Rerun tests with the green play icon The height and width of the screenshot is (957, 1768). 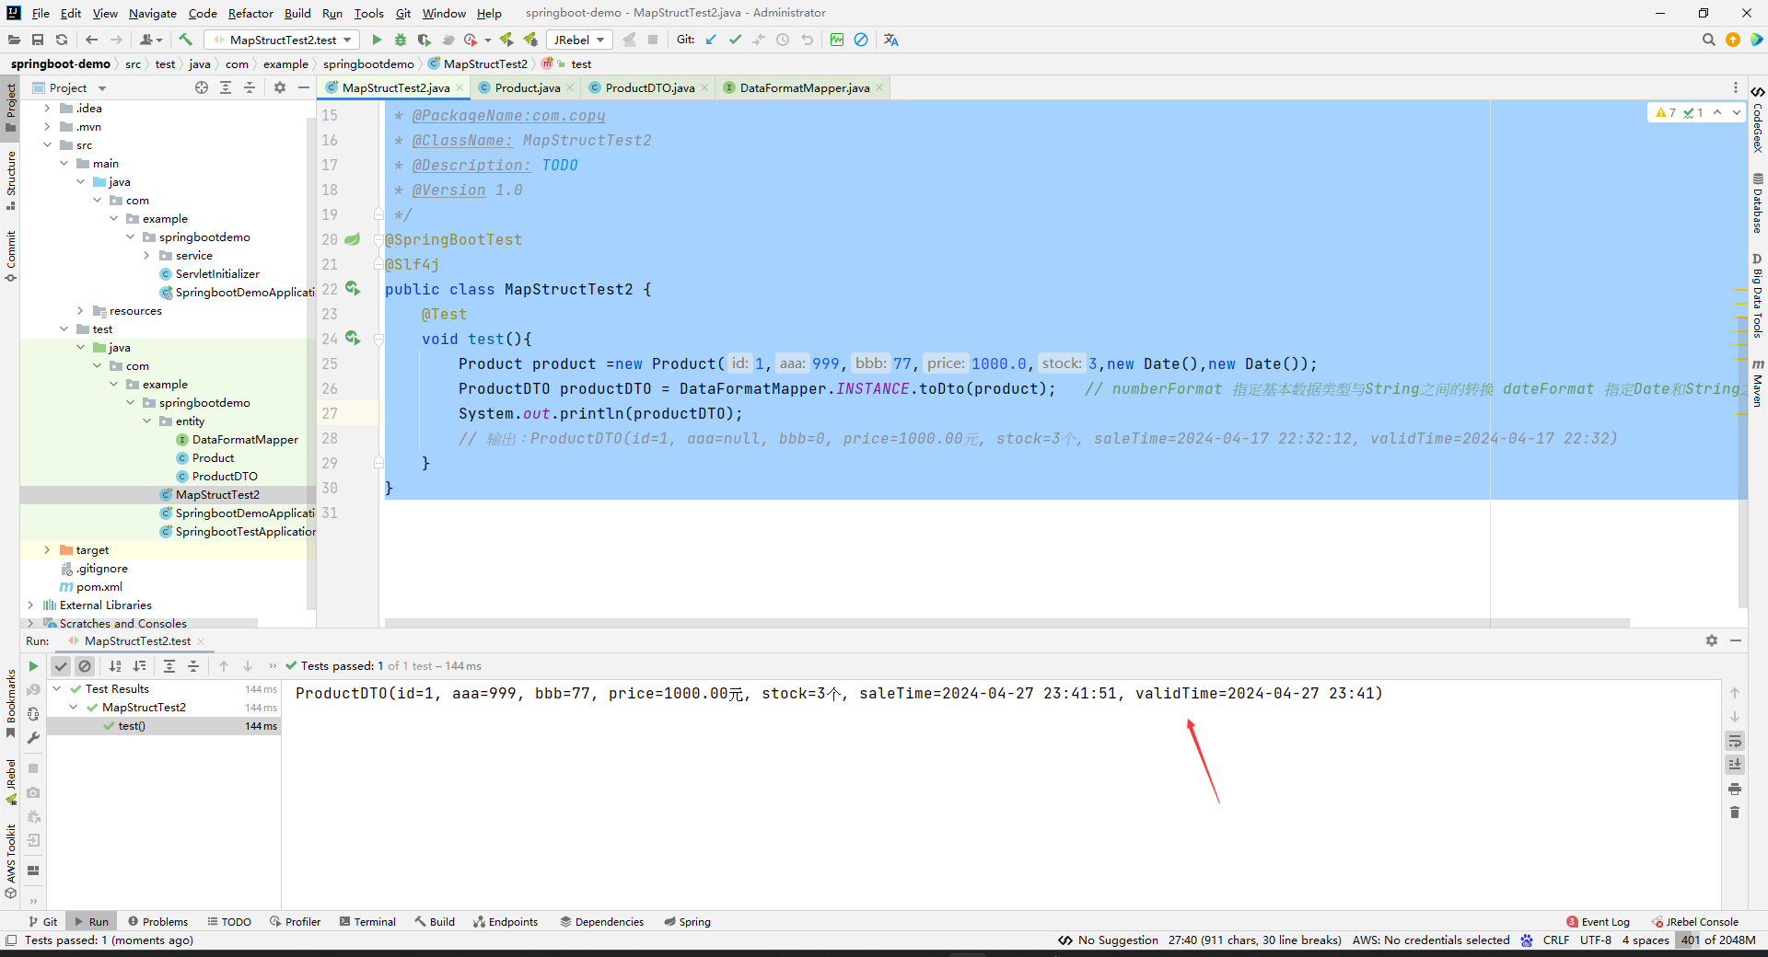(33, 666)
